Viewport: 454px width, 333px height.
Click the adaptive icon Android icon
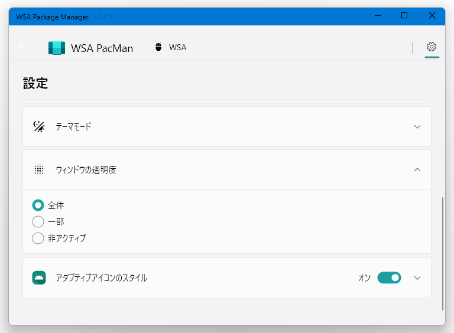click(39, 277)
